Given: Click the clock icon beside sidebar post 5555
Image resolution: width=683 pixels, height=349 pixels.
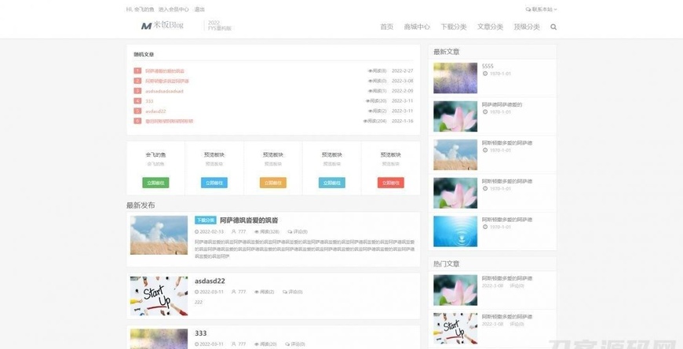Looking at the screenshot, I should (485, 74).
